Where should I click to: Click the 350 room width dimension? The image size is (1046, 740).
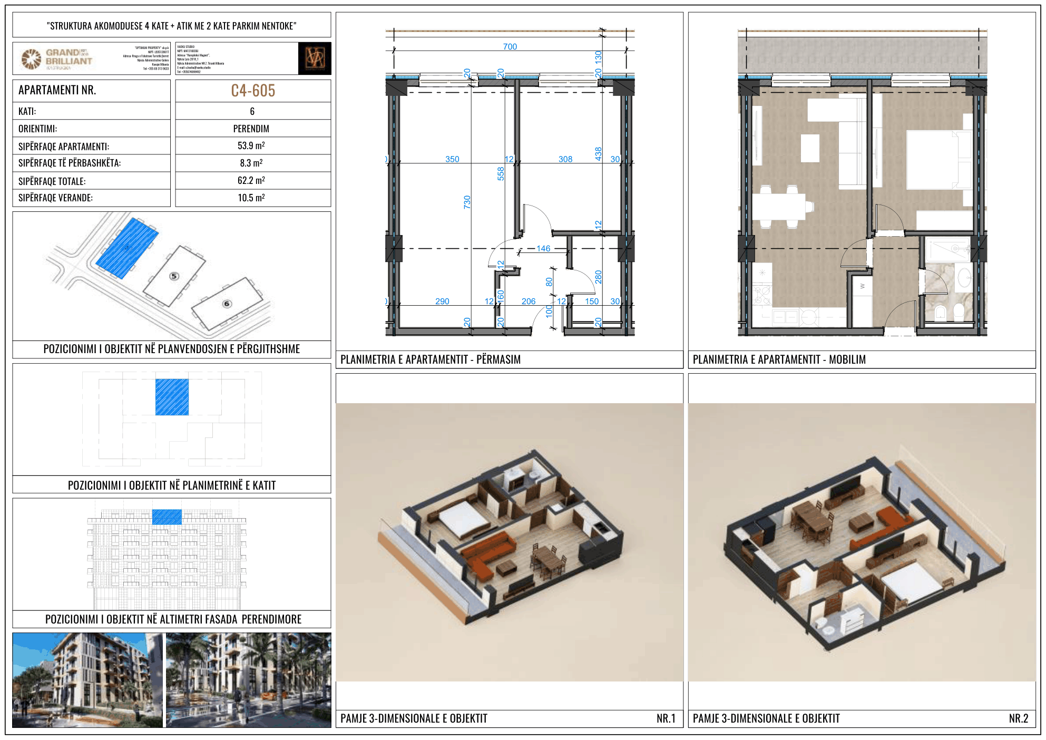(x=452, y=159)
